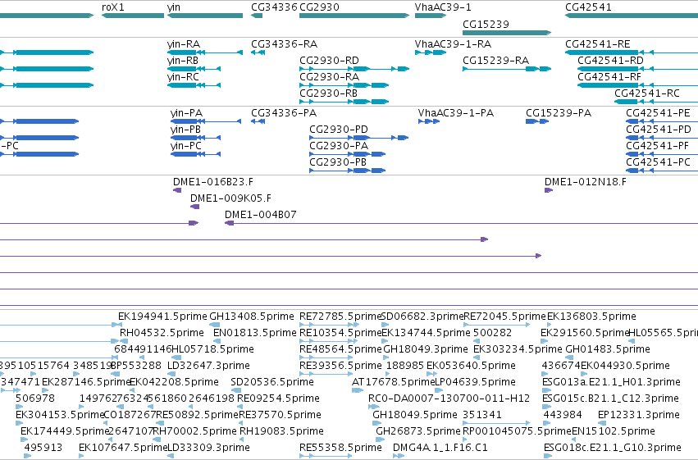
Task: Select the RE72785.5prime EST label
Action: click(x=340, y=317)
